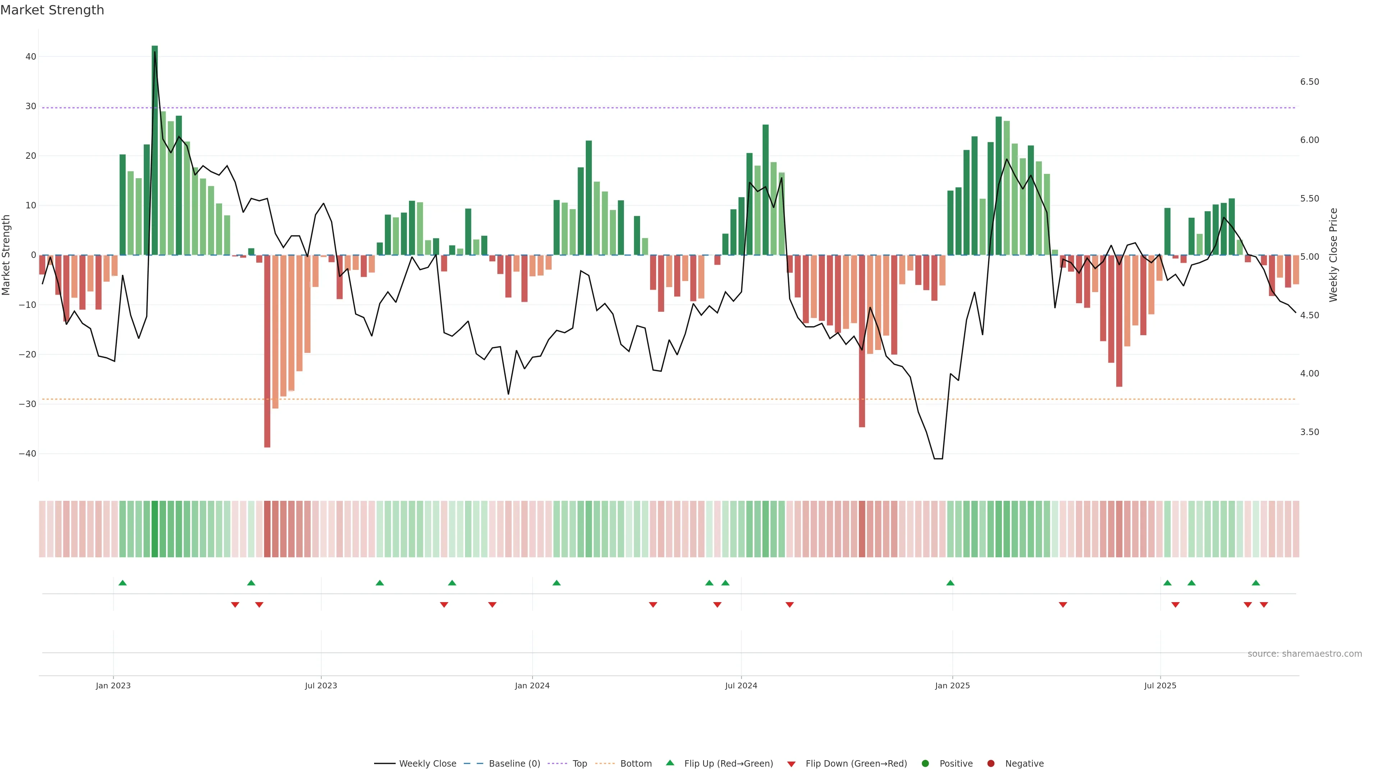Click flip-down triangle after Jan 2025
The width and height of the screenshot is (1380, 776).
(1063, 605)
